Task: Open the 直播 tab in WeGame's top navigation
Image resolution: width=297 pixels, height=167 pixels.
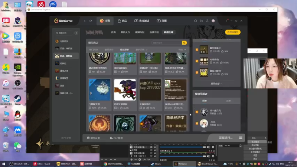Action: point(161,21)
